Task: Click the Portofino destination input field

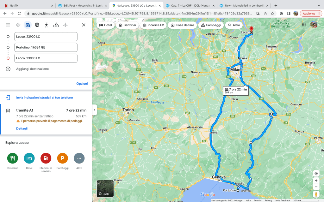Action: [46, 47]
